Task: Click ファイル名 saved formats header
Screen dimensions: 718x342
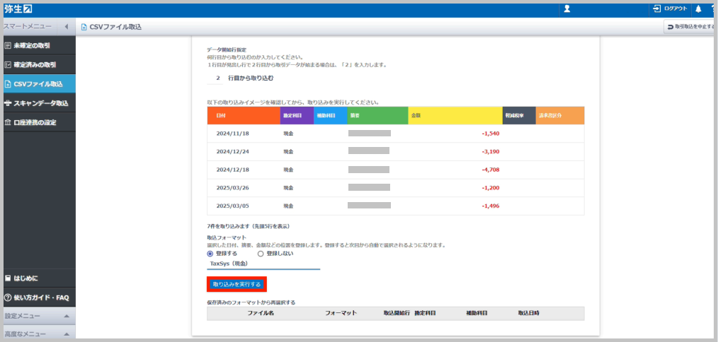Action: (261, 313)
